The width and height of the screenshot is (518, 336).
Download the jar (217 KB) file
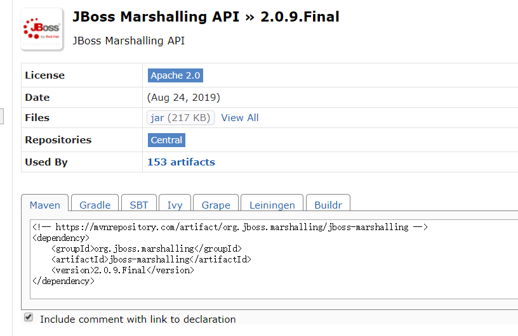pos(181,118)
